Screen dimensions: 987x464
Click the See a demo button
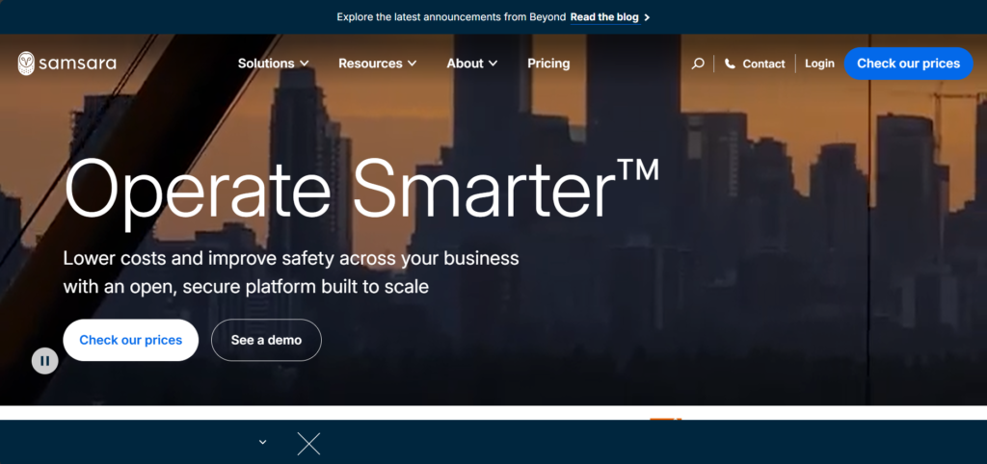coord(266,340)
